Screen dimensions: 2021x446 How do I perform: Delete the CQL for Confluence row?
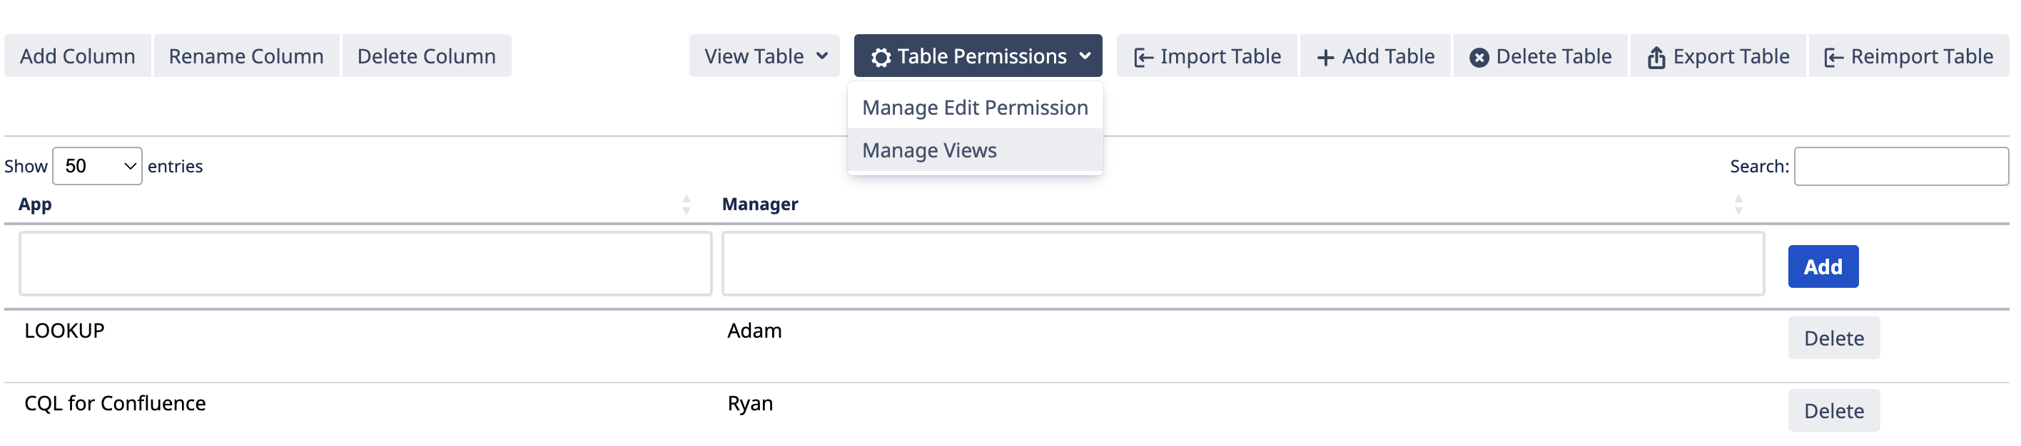pyautogui.click(x=1833, y=410)
